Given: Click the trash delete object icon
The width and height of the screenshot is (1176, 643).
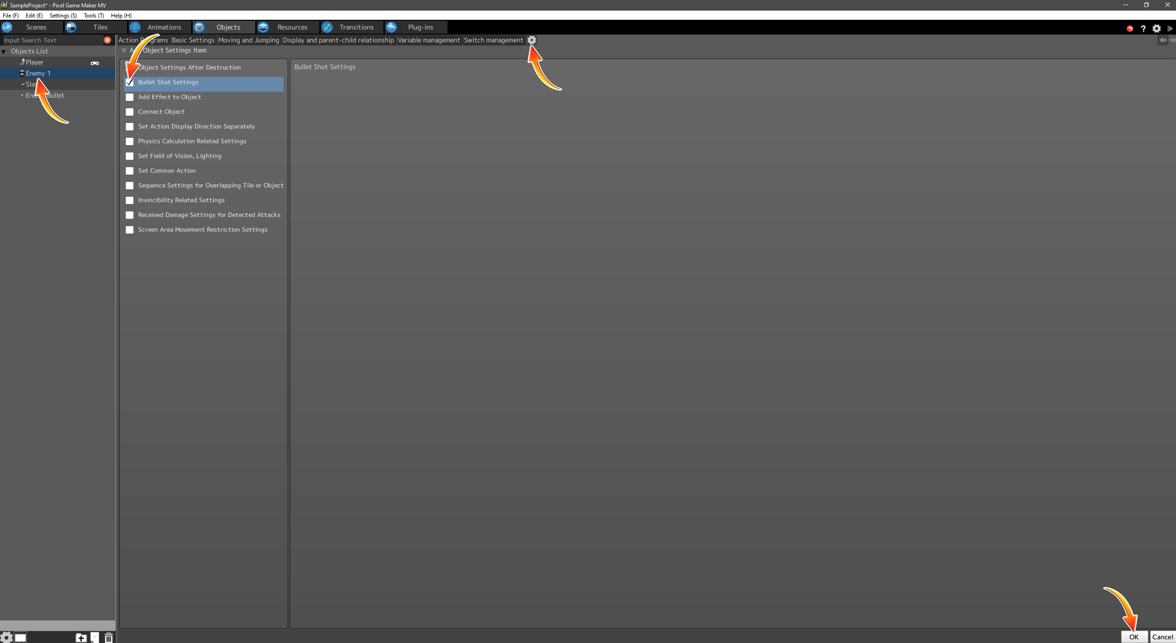Looking at the screenshot, I should [x=109, y=637].
